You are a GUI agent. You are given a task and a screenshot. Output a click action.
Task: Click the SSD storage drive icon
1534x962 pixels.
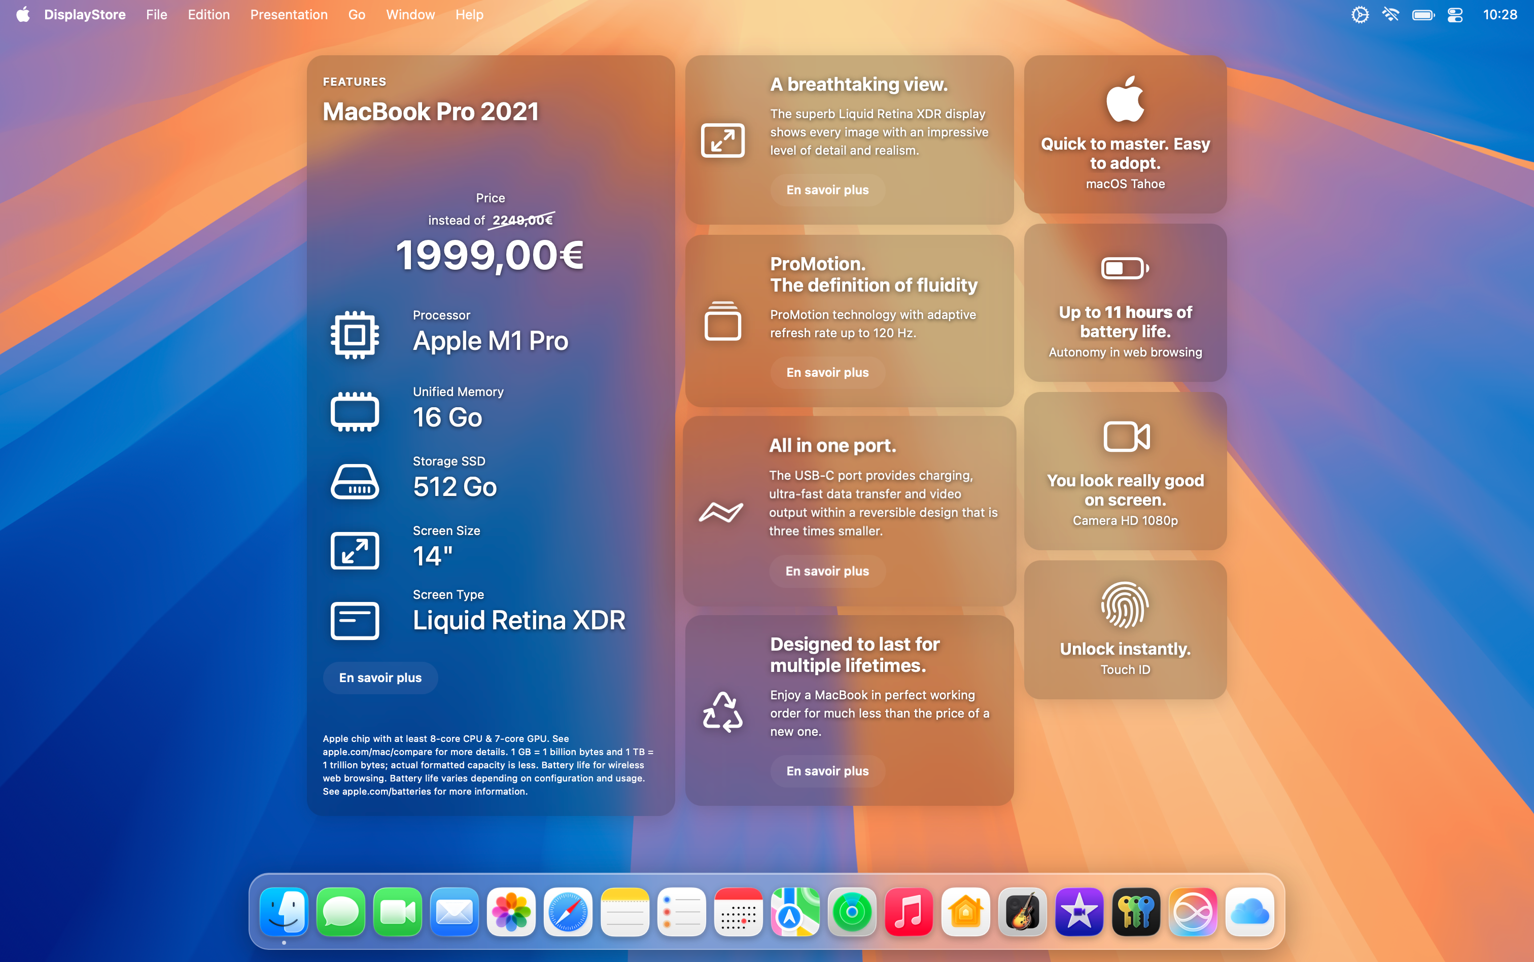355,482
